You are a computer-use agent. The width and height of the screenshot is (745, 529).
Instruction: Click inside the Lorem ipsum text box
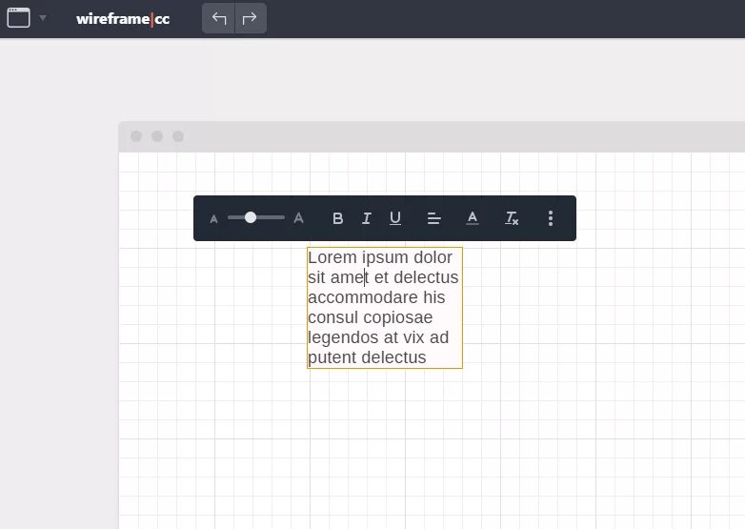coord(385,308)
